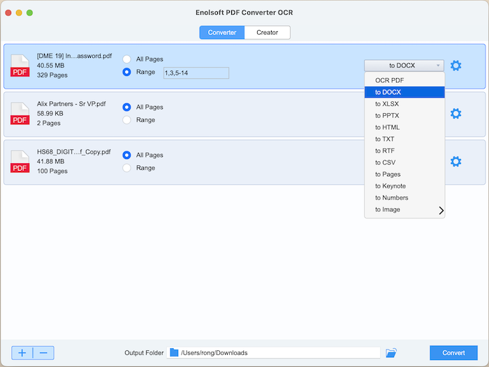Choose 'to Numbers' output format

pos(404,198)
